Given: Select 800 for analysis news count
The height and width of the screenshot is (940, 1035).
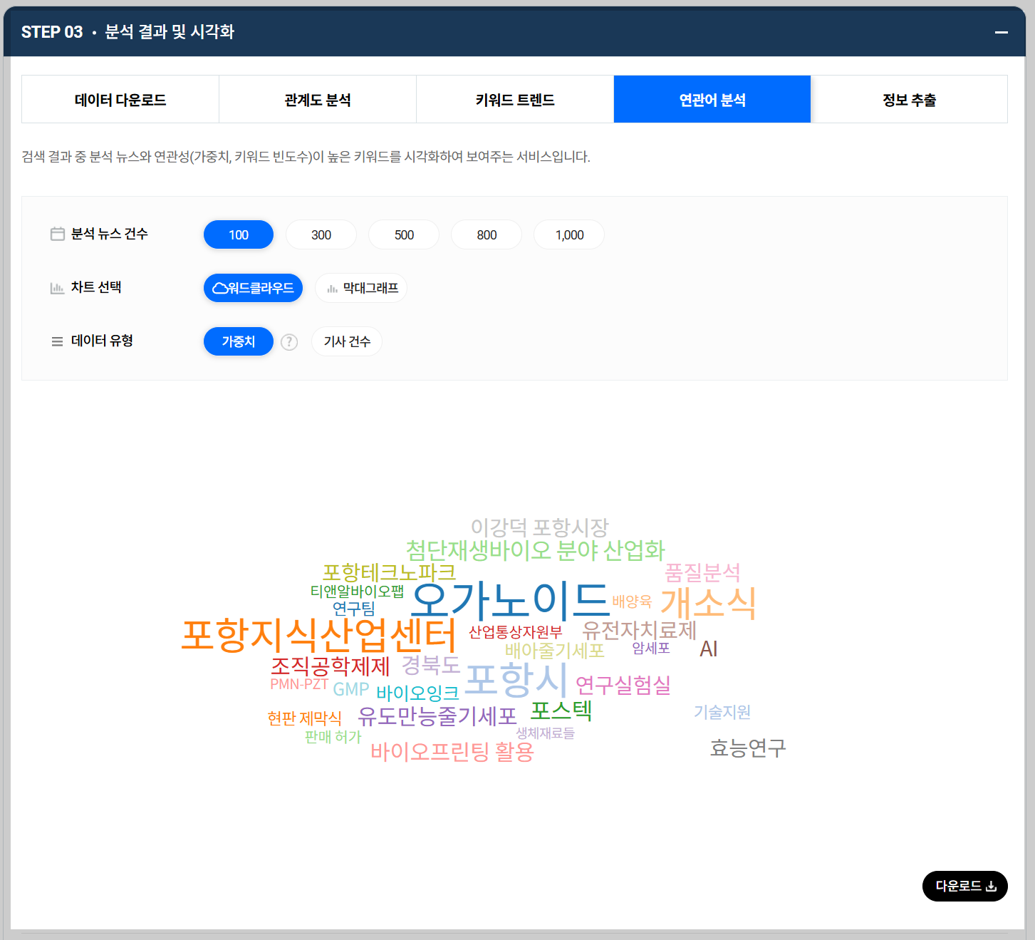Looking at the screenshot, I should (486, 234).
